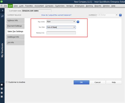Image resolution: width=125 pixels, height=103 pixels.
Task: Open 'How do I adjust the current balance?' link
Action: 56,15
